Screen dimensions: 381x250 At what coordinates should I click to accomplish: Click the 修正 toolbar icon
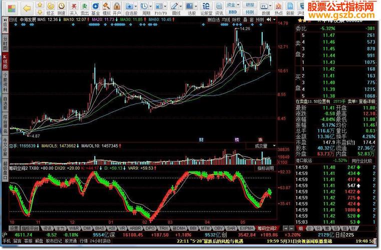[51, 8]
